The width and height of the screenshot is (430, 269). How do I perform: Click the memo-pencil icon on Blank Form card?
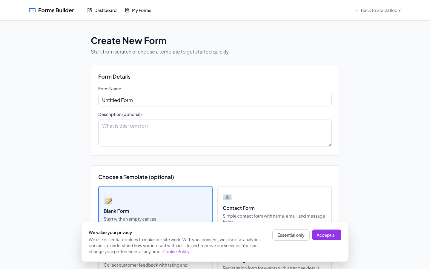pos(108,200)
